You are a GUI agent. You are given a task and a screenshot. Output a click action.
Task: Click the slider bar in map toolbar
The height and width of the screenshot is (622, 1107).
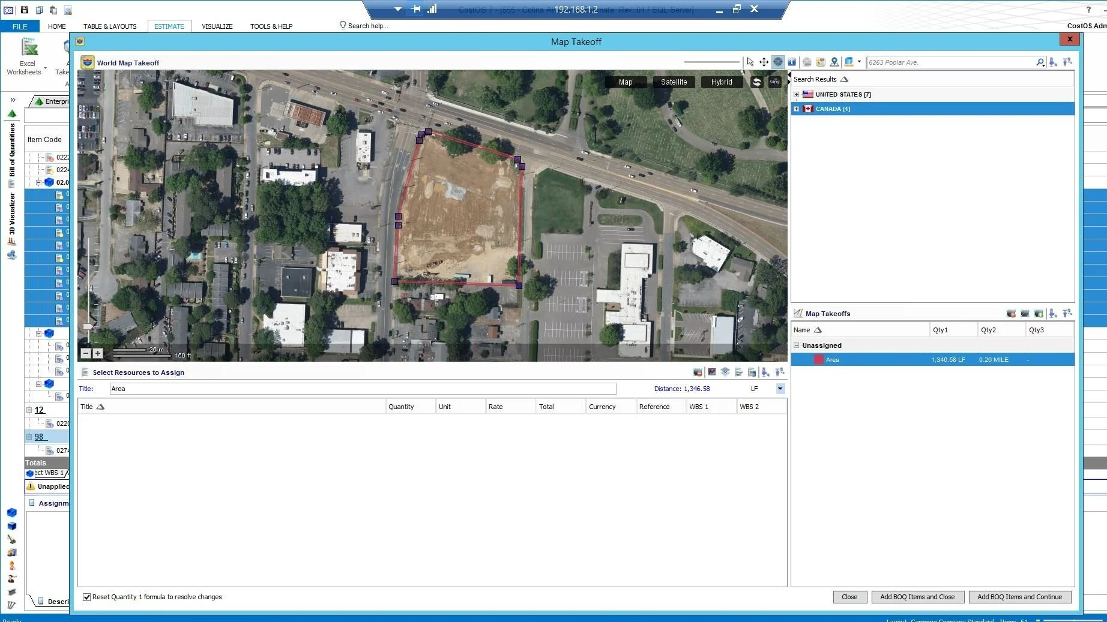click(712, 62)
